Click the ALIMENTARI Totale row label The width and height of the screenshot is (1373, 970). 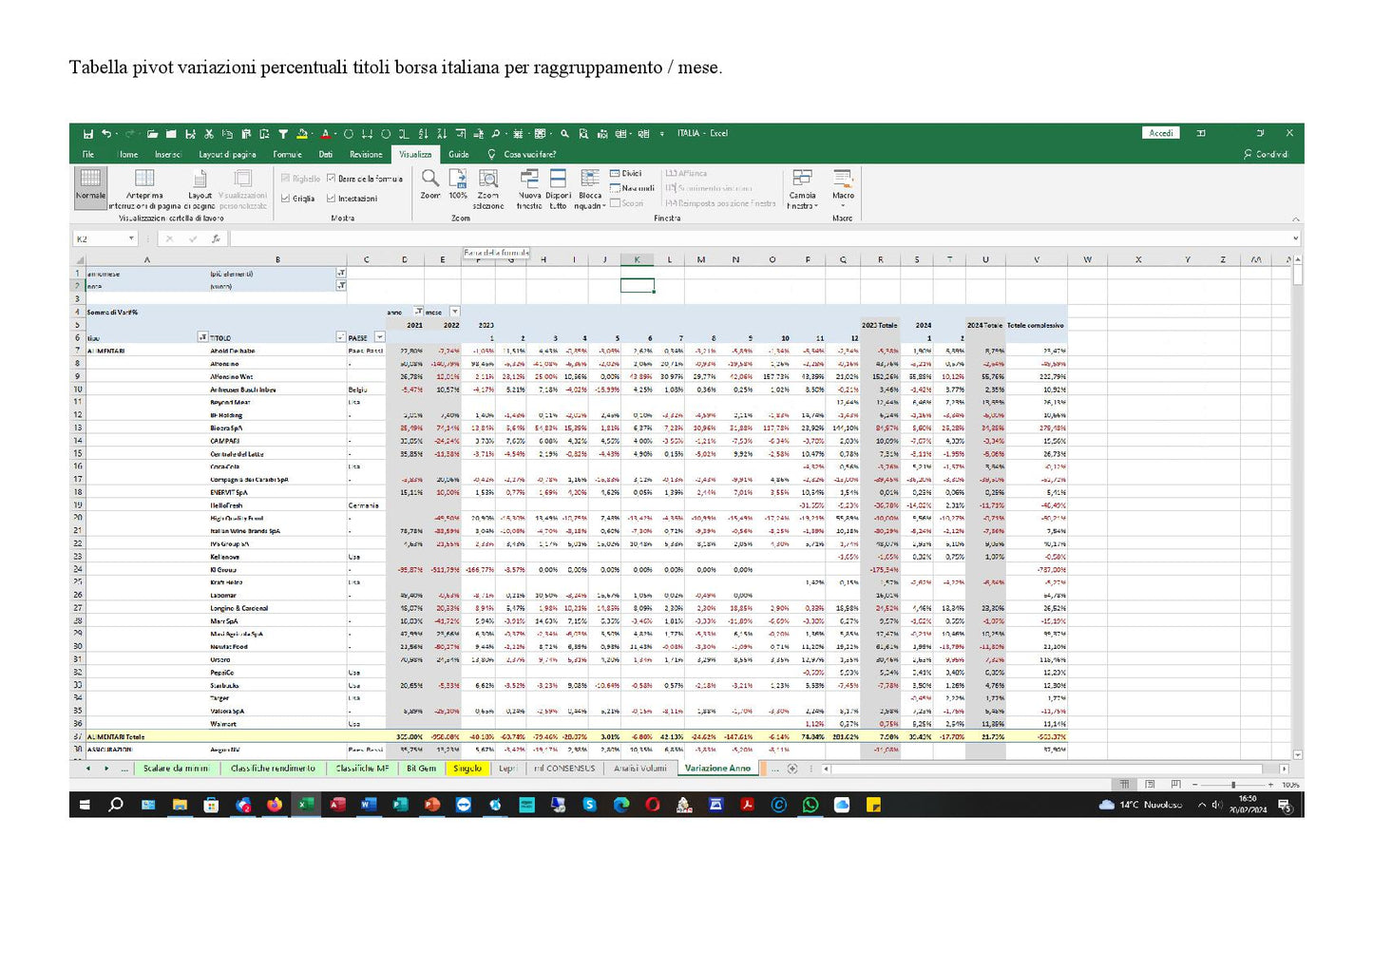point(117,736)
